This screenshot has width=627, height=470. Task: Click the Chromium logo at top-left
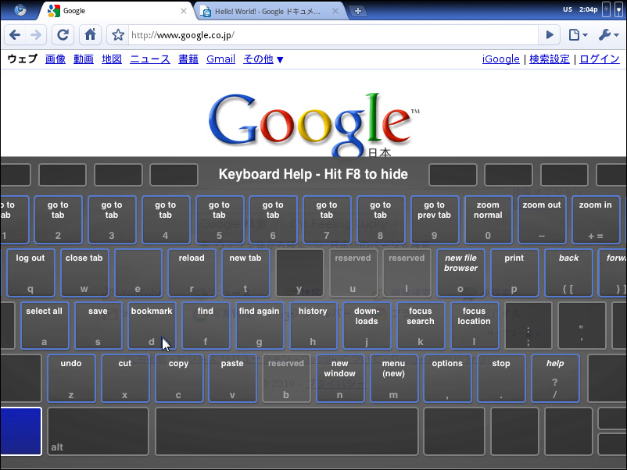pyautogui.click(x=20, y=10)
